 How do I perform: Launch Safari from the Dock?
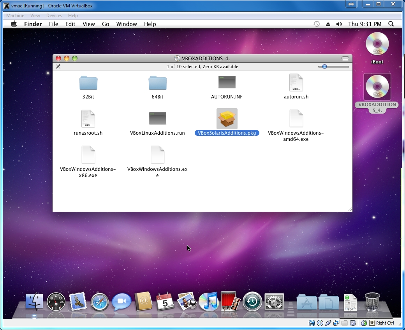pyautogui.click(x=99, y=301)
